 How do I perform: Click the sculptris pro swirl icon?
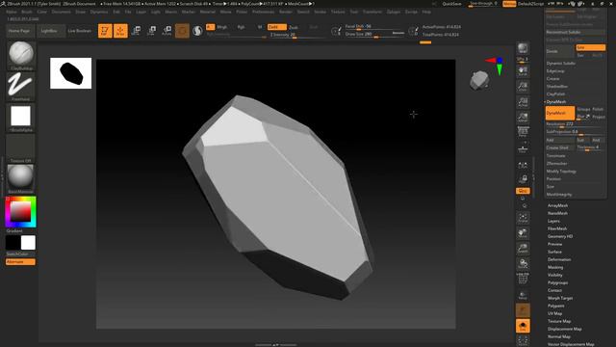pos(197,31)
